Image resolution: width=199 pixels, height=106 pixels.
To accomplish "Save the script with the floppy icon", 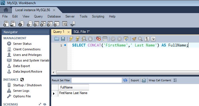I will click(x=63, y=39).
